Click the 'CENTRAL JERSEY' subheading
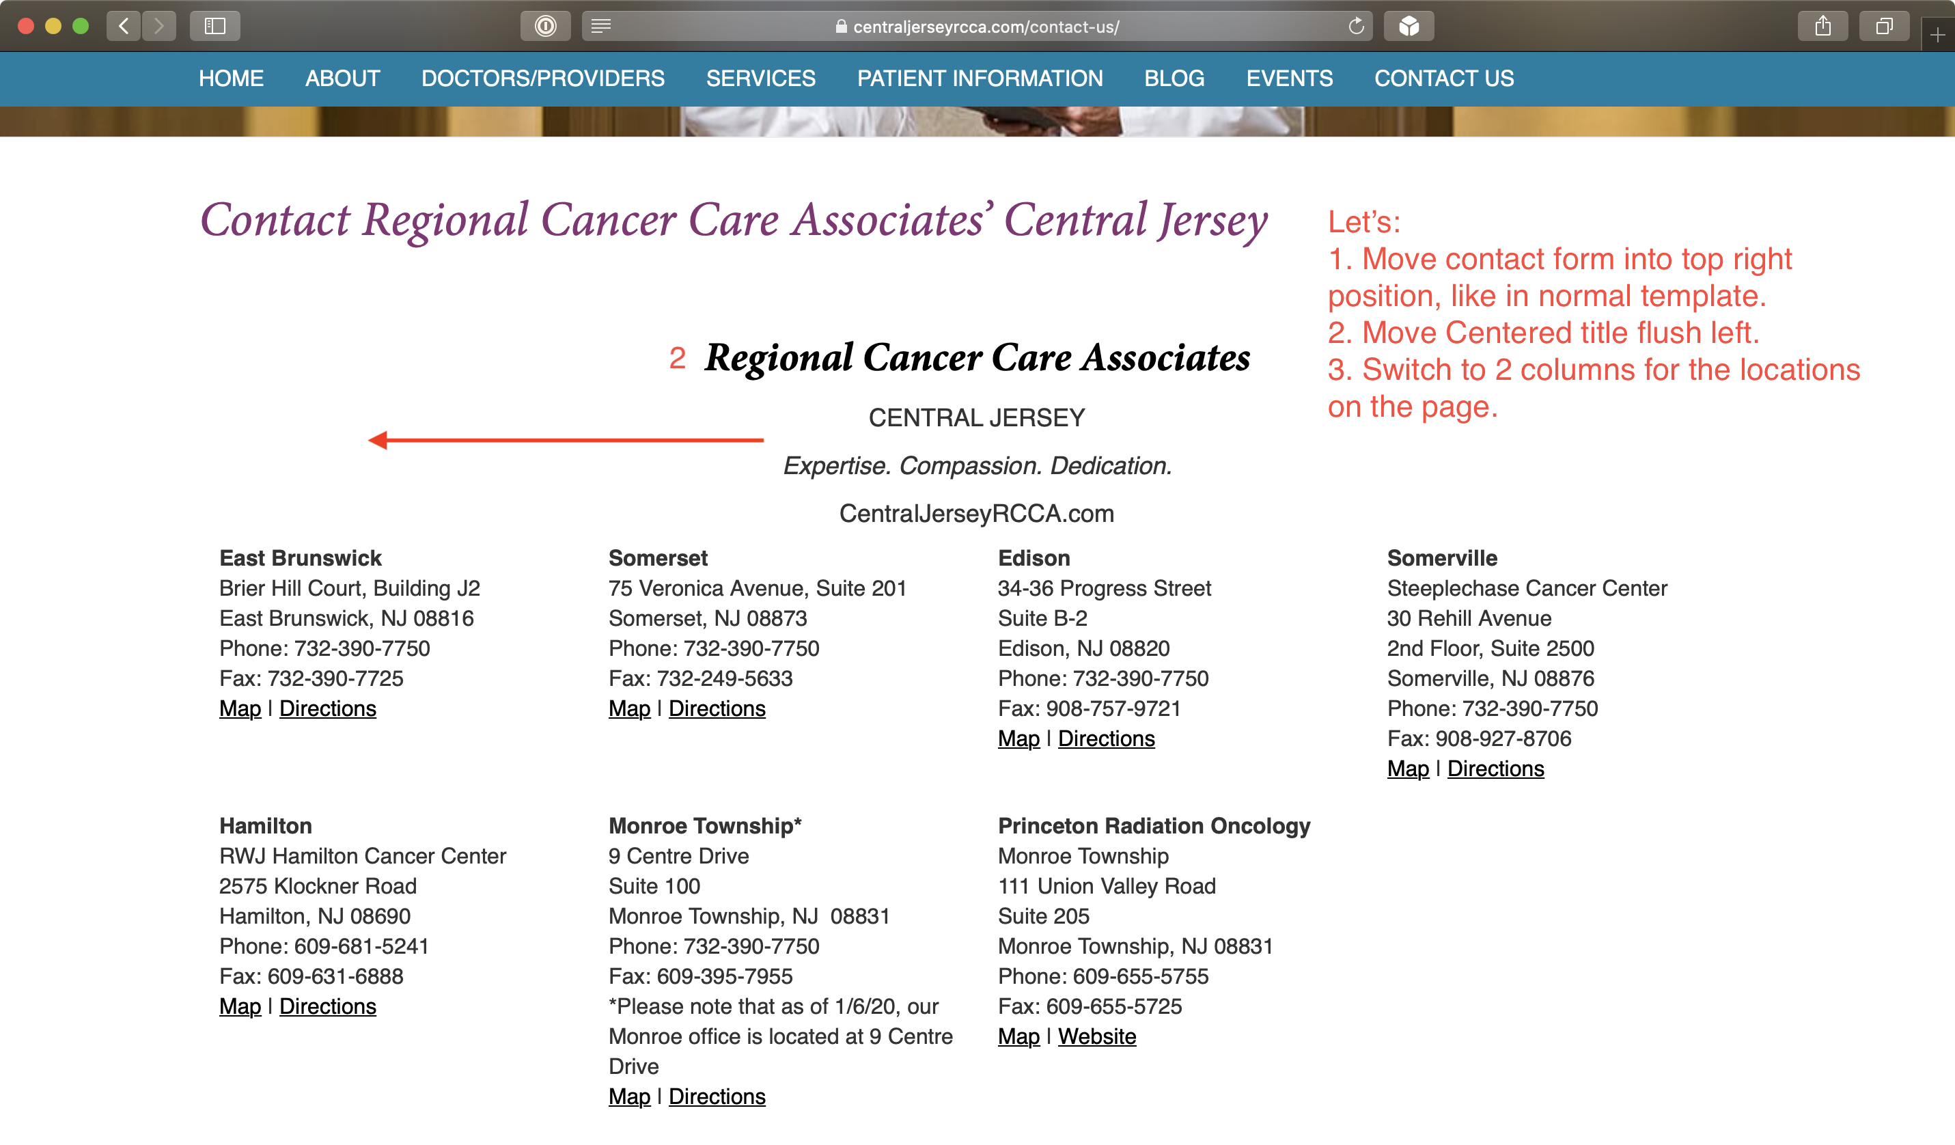Viewport: 1955px width, 1145px height. click(977, 417)
